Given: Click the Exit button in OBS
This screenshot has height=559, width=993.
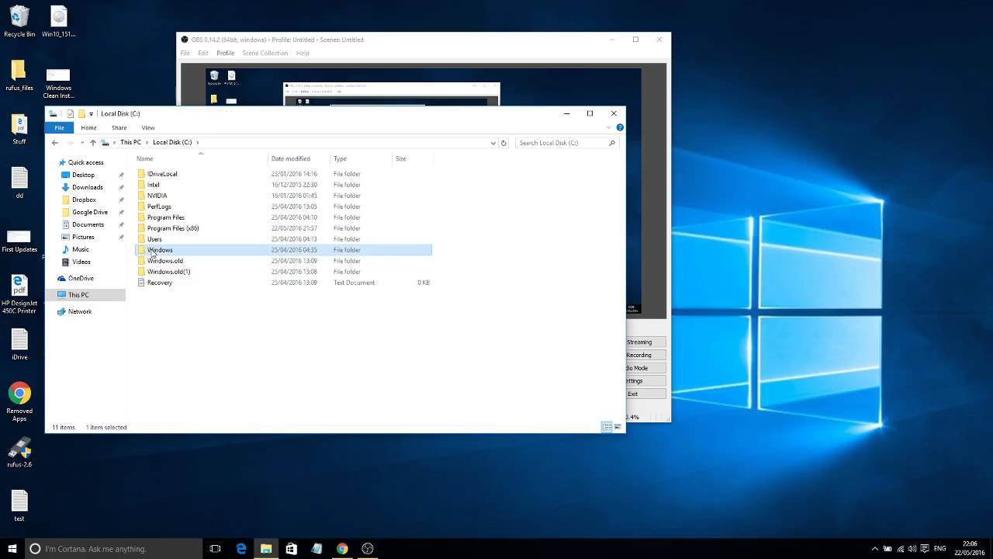Looking at the screenshot, I should [x=645, y=394].
